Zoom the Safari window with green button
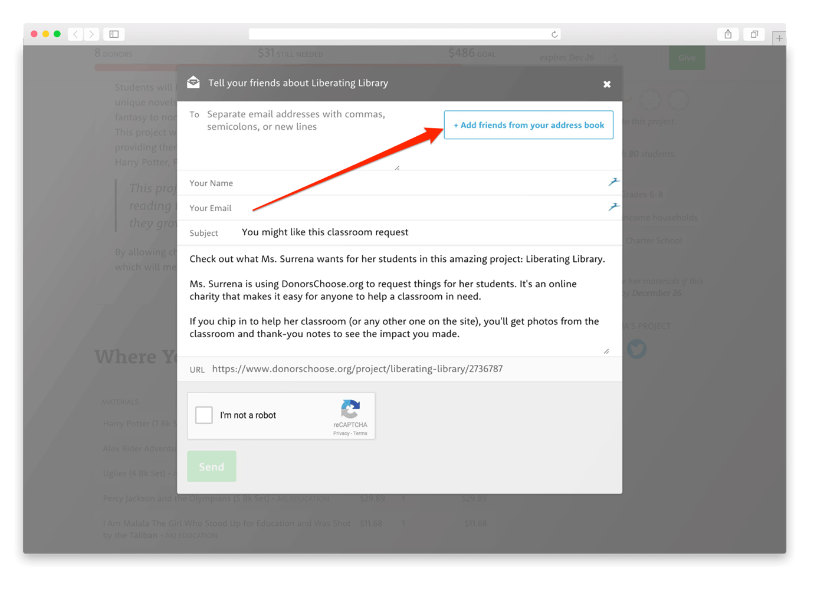Screen dimensions: 814x589 (57, 34)
